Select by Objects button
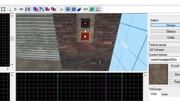The height and width of the screenshot is (101, 180). tap(165, 31)
